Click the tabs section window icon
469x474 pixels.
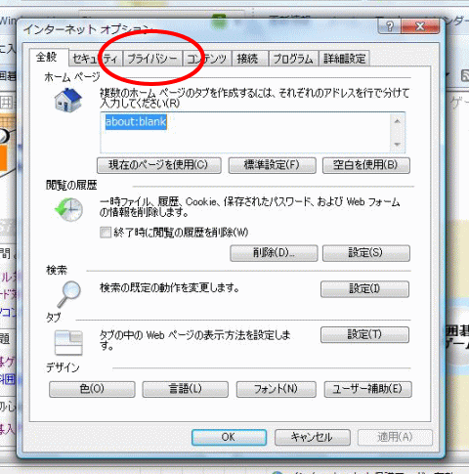(68, 342)
